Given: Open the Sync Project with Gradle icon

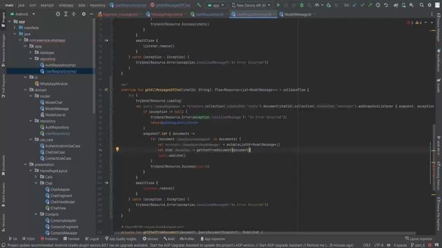Looking at the screenshot, I should [x=396, y=5].
